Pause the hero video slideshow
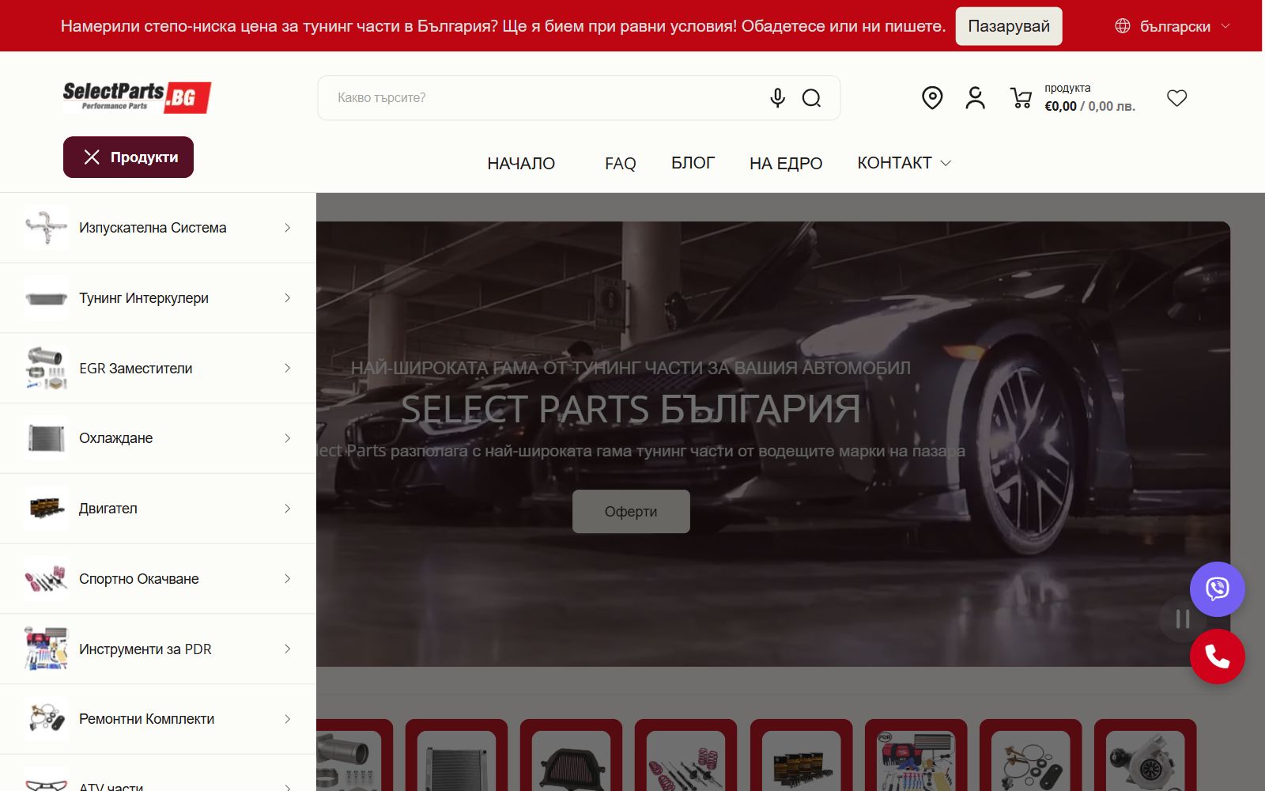 click(1182, 619)
